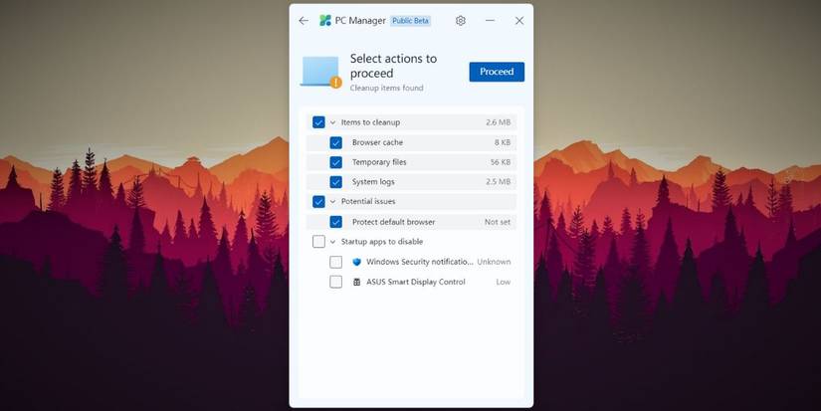Uncheck the Browser cache checkbox
The height and width of the screenshot is (411, 821).
pos(335,142)
